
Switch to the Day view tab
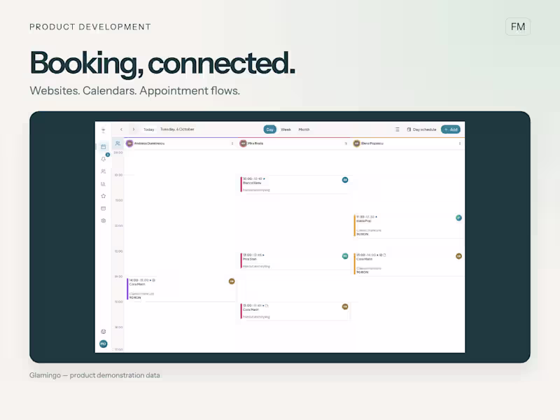point(270,129)
